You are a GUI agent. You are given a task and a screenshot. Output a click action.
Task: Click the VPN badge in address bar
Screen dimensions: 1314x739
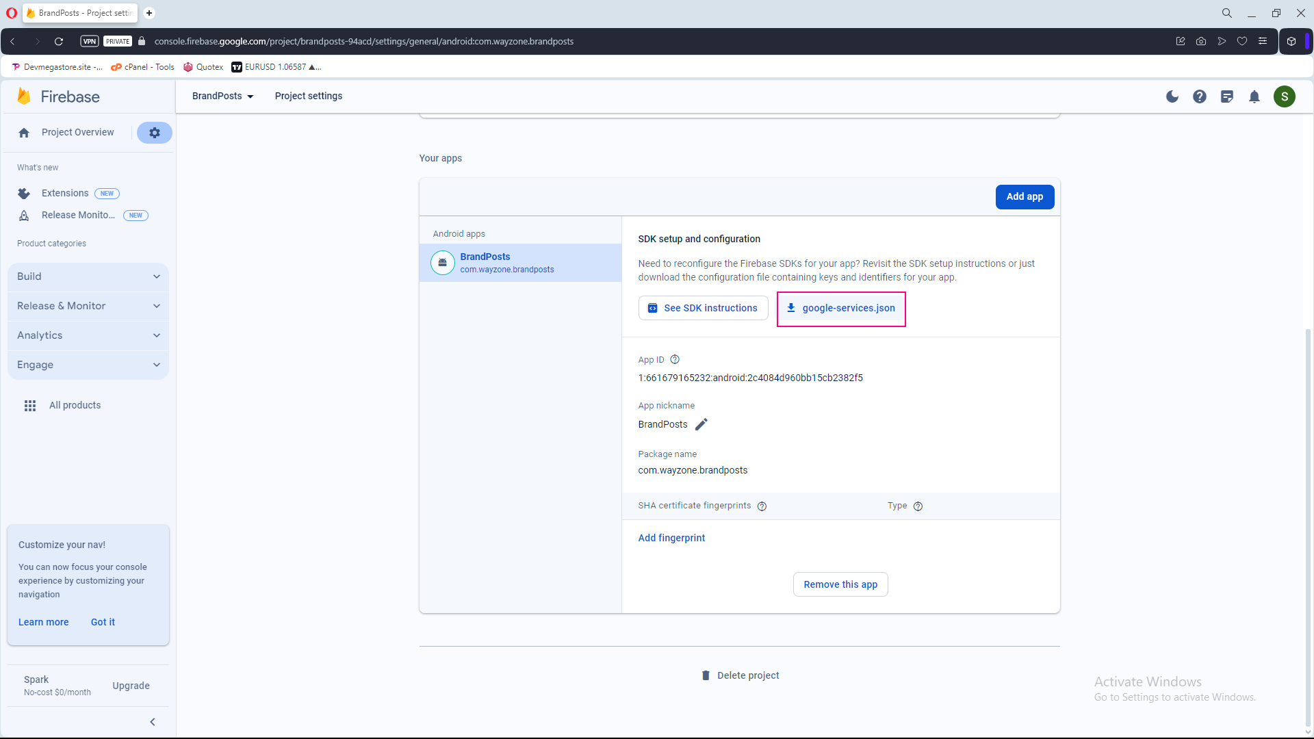90,41
